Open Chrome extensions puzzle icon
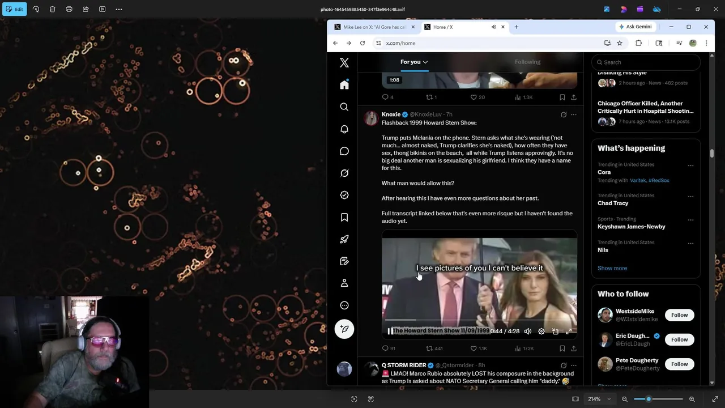725x408 pixels. click(638, 43)
